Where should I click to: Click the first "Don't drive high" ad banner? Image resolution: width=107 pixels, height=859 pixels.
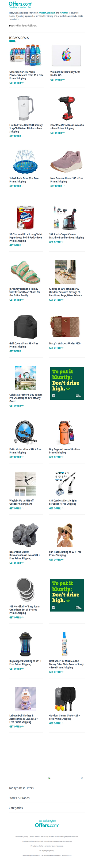click(66, 383)
